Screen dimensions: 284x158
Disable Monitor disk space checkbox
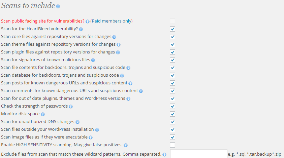click(x=172, y=114)
